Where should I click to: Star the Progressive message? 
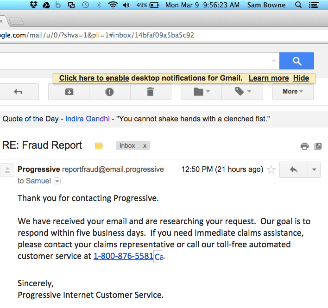click(x=271, y=170)
